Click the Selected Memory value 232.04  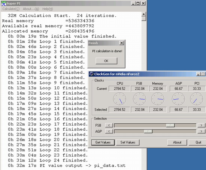(x=158, y=109)
